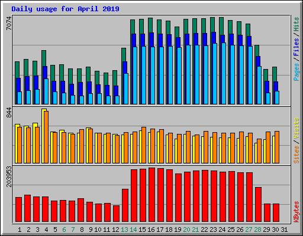The width and height of the screenshot is (303, 236).
Task: Click the cyan pages bar for day 24
Action: click(x=224, y=73)
